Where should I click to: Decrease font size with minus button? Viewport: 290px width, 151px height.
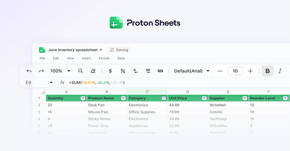pyautogui.click(x=220, y=71)
